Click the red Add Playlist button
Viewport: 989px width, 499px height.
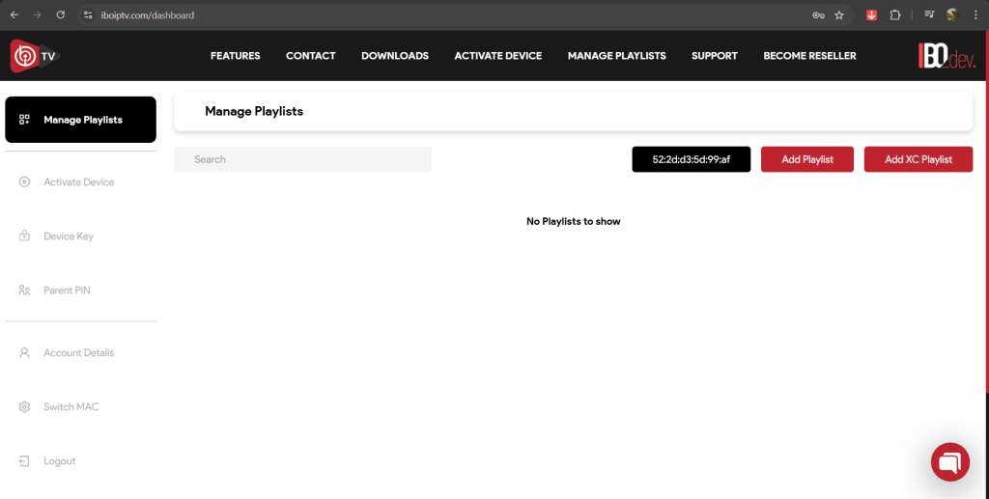pos(807,159)
